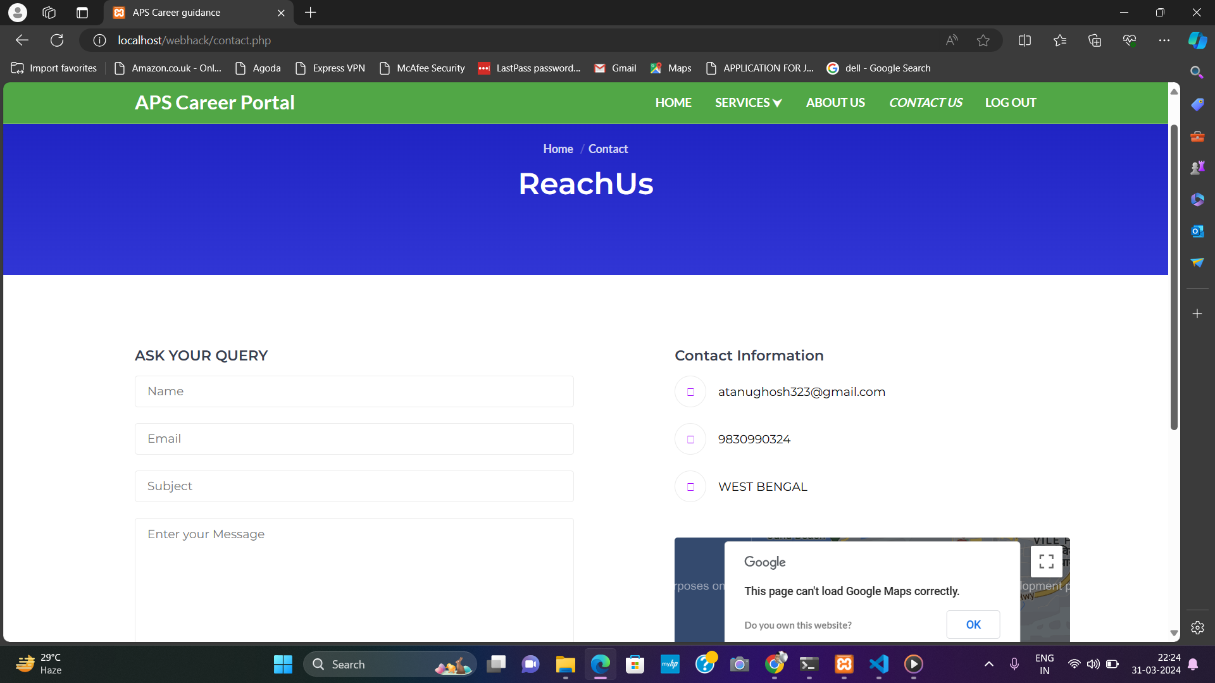Add page to favorites star icon

pyautogui.click(x=983, y=40)
